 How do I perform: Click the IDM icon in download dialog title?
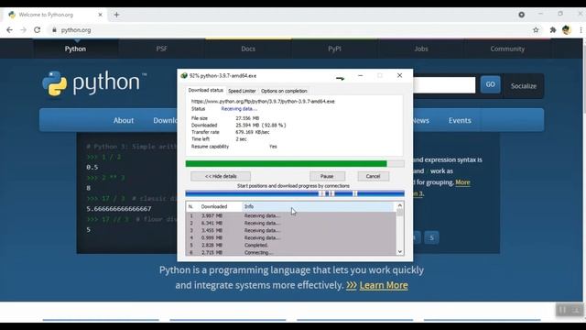(184, 75)
